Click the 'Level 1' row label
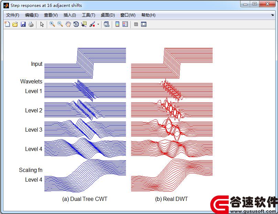Viewport: 278px width, 214px height. tap(33, 91)
